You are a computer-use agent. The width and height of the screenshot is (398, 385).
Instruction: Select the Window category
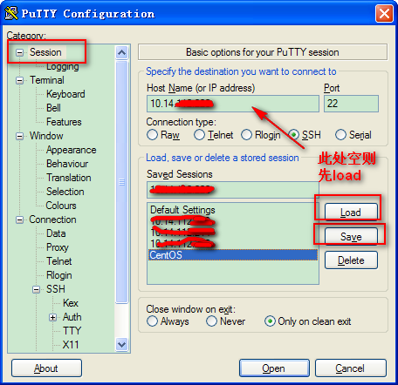[46, 136]
